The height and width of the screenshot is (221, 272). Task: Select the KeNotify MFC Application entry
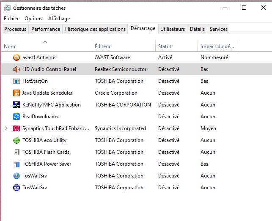pyautogui.click(x=52, y=105)
